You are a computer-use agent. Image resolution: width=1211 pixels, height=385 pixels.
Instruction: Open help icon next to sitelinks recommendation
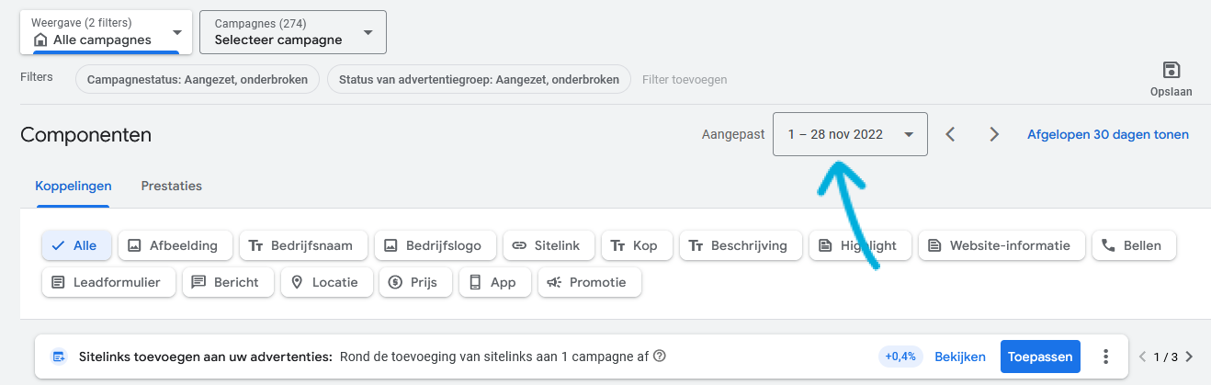click(x=659, y=357)
